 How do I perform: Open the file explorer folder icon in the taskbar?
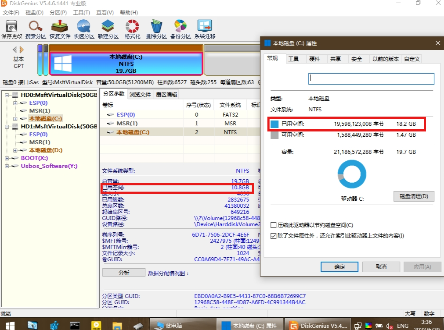click(117, 326)
